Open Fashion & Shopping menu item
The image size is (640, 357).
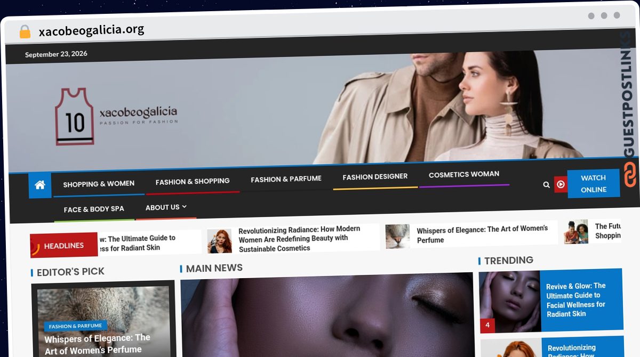point(193,182)
